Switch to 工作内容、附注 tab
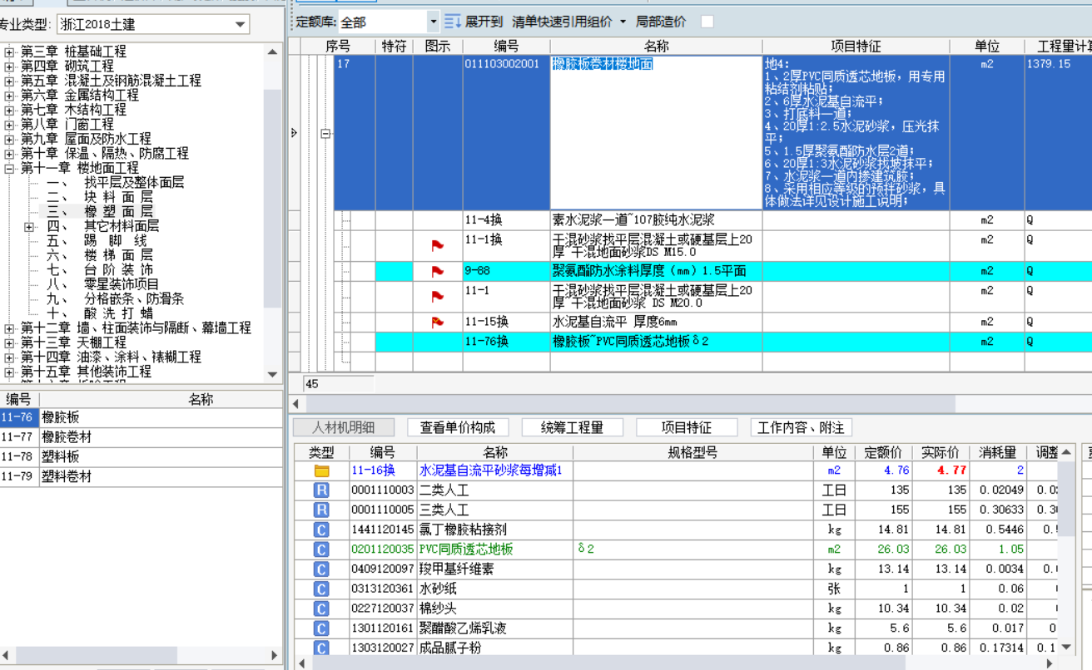The width and height of the screenshot is (1092, 670). click(x=801, y=427)
